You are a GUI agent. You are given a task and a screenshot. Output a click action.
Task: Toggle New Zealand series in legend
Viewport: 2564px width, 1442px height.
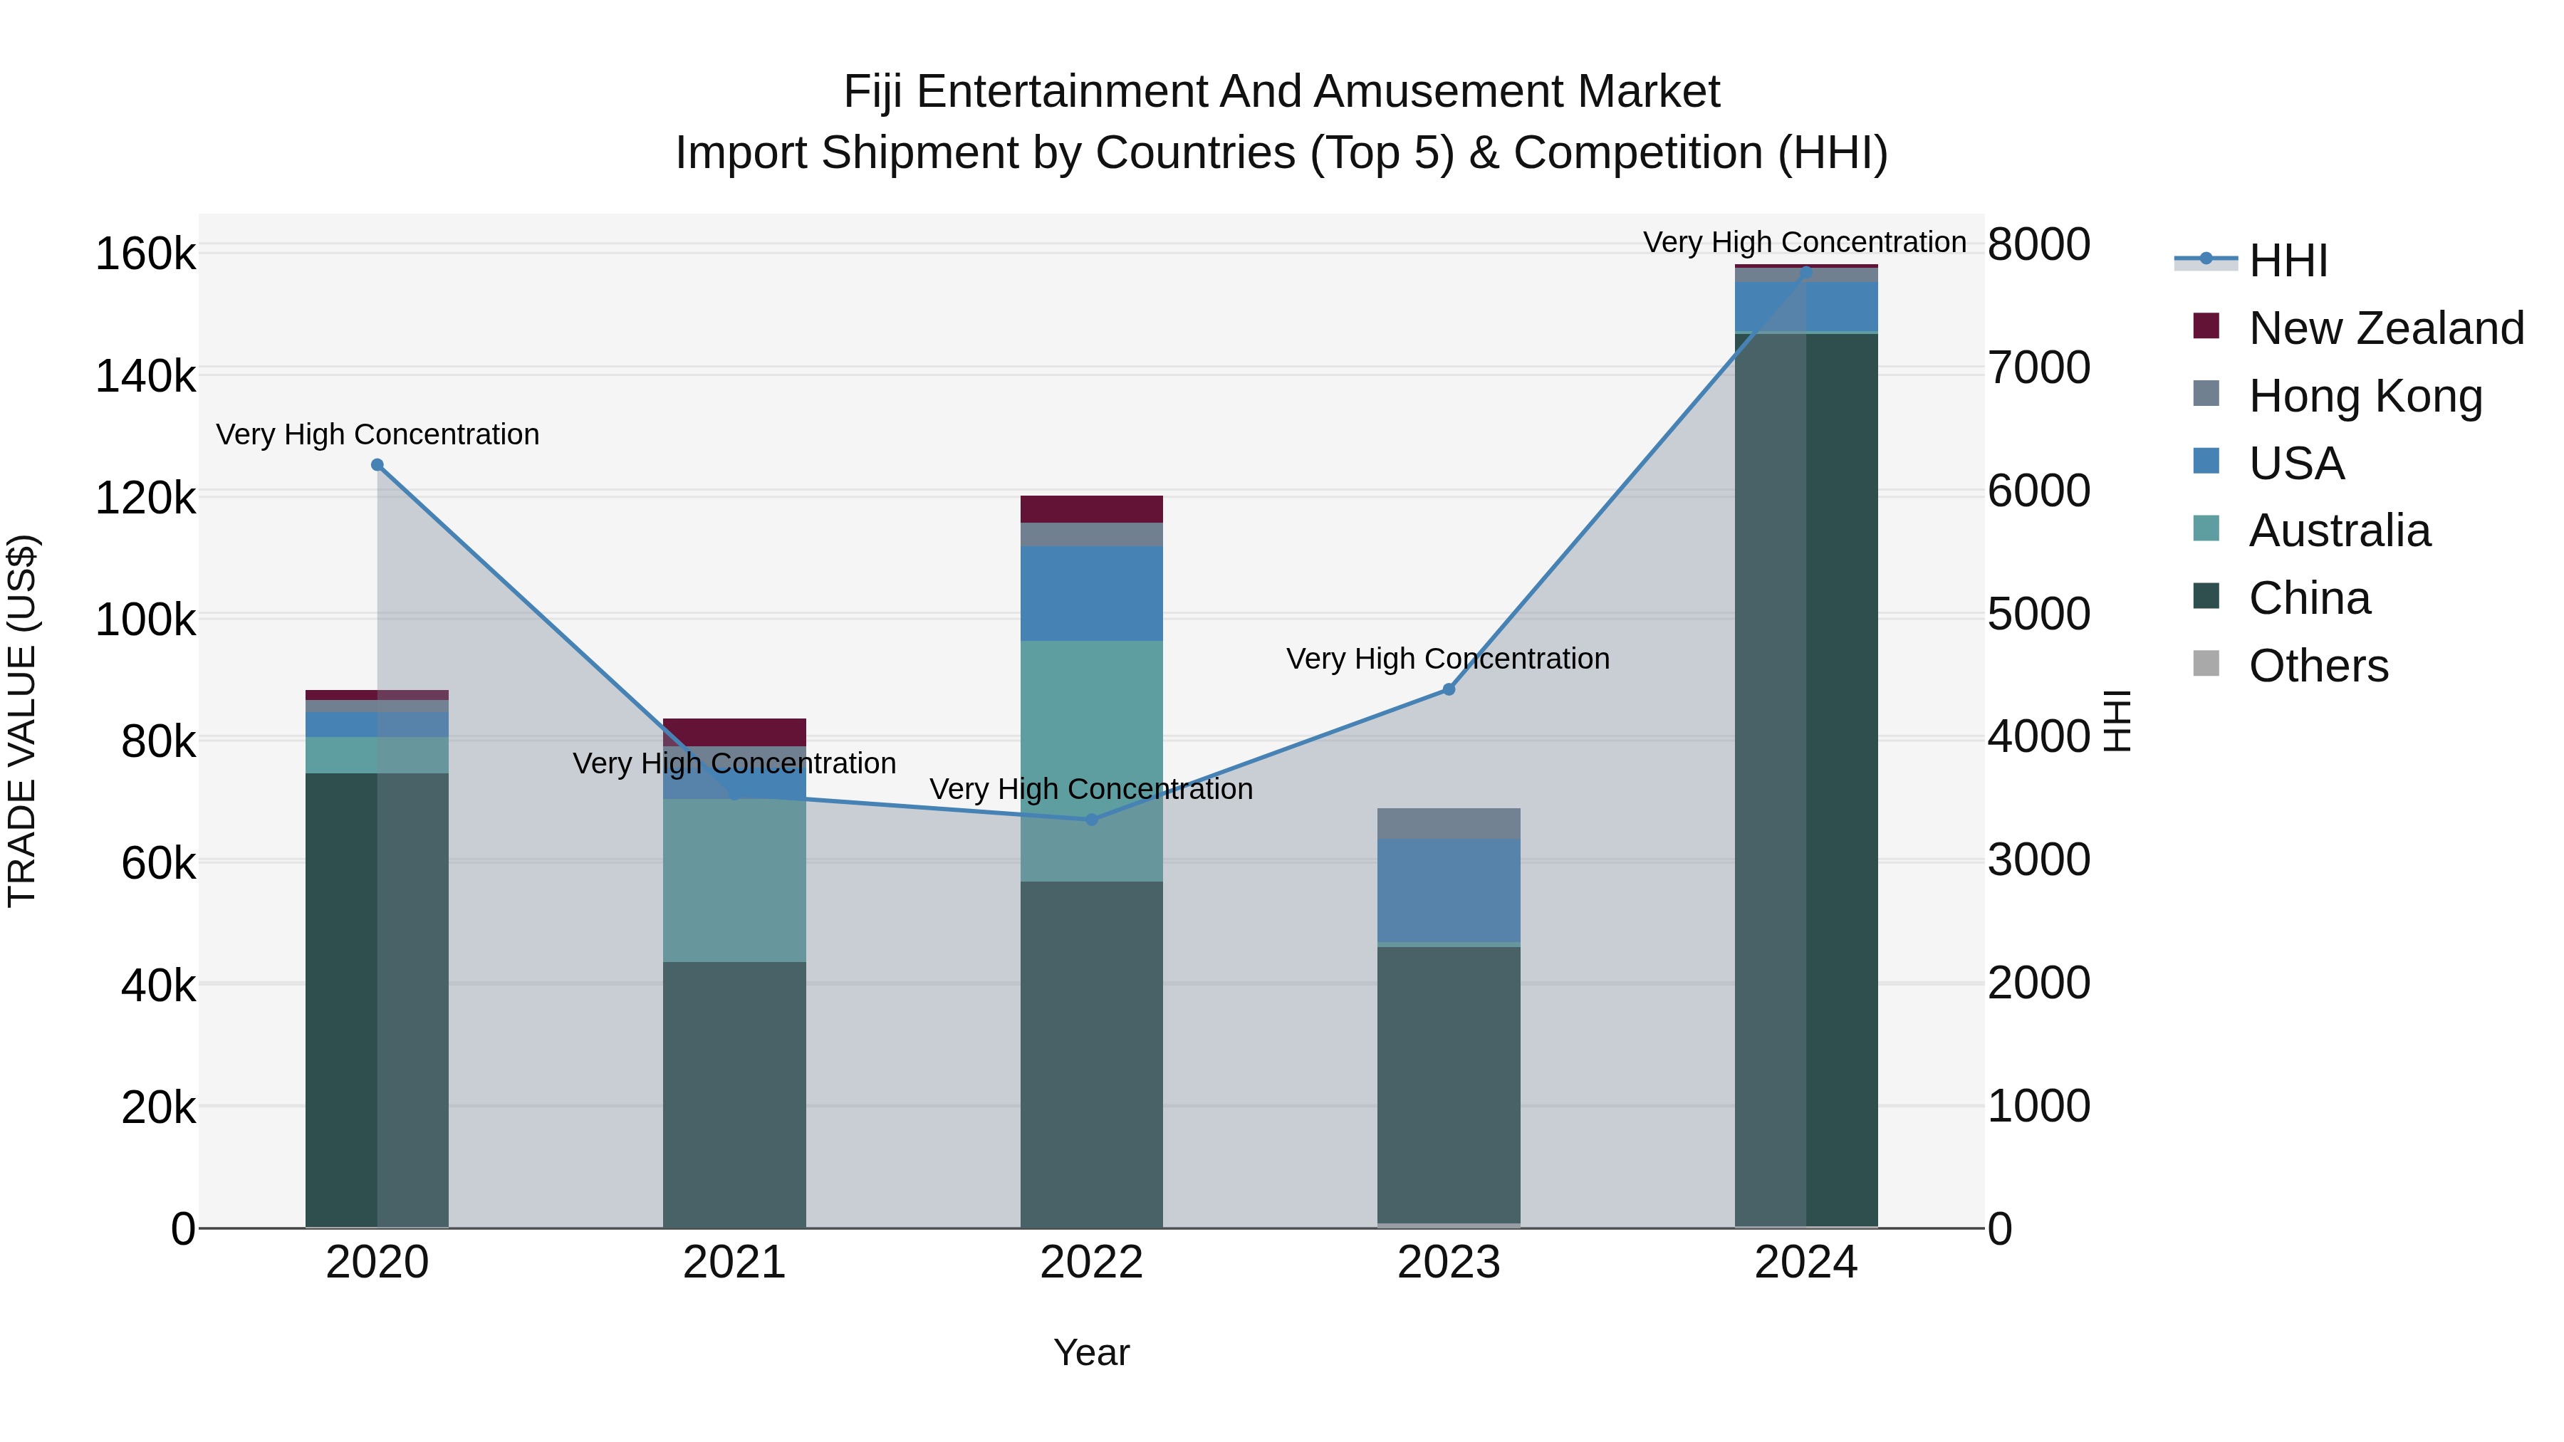pyautogui.click(x=2359, y=328)
